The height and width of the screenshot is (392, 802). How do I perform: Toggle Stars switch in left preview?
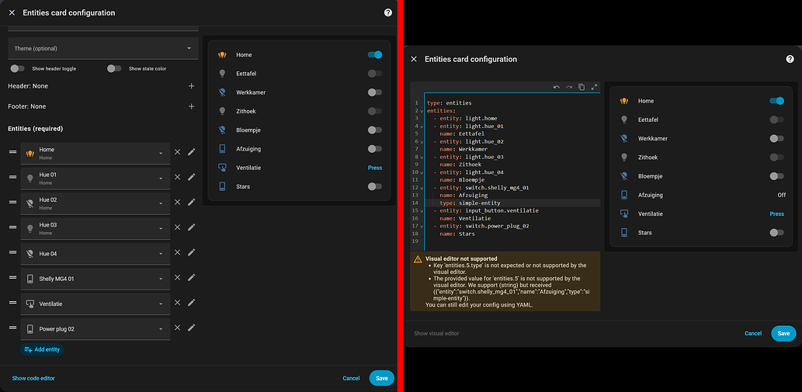coord(375,186)
